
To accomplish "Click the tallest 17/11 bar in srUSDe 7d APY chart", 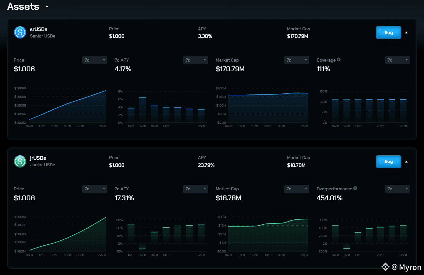I will tap(142, 110).
